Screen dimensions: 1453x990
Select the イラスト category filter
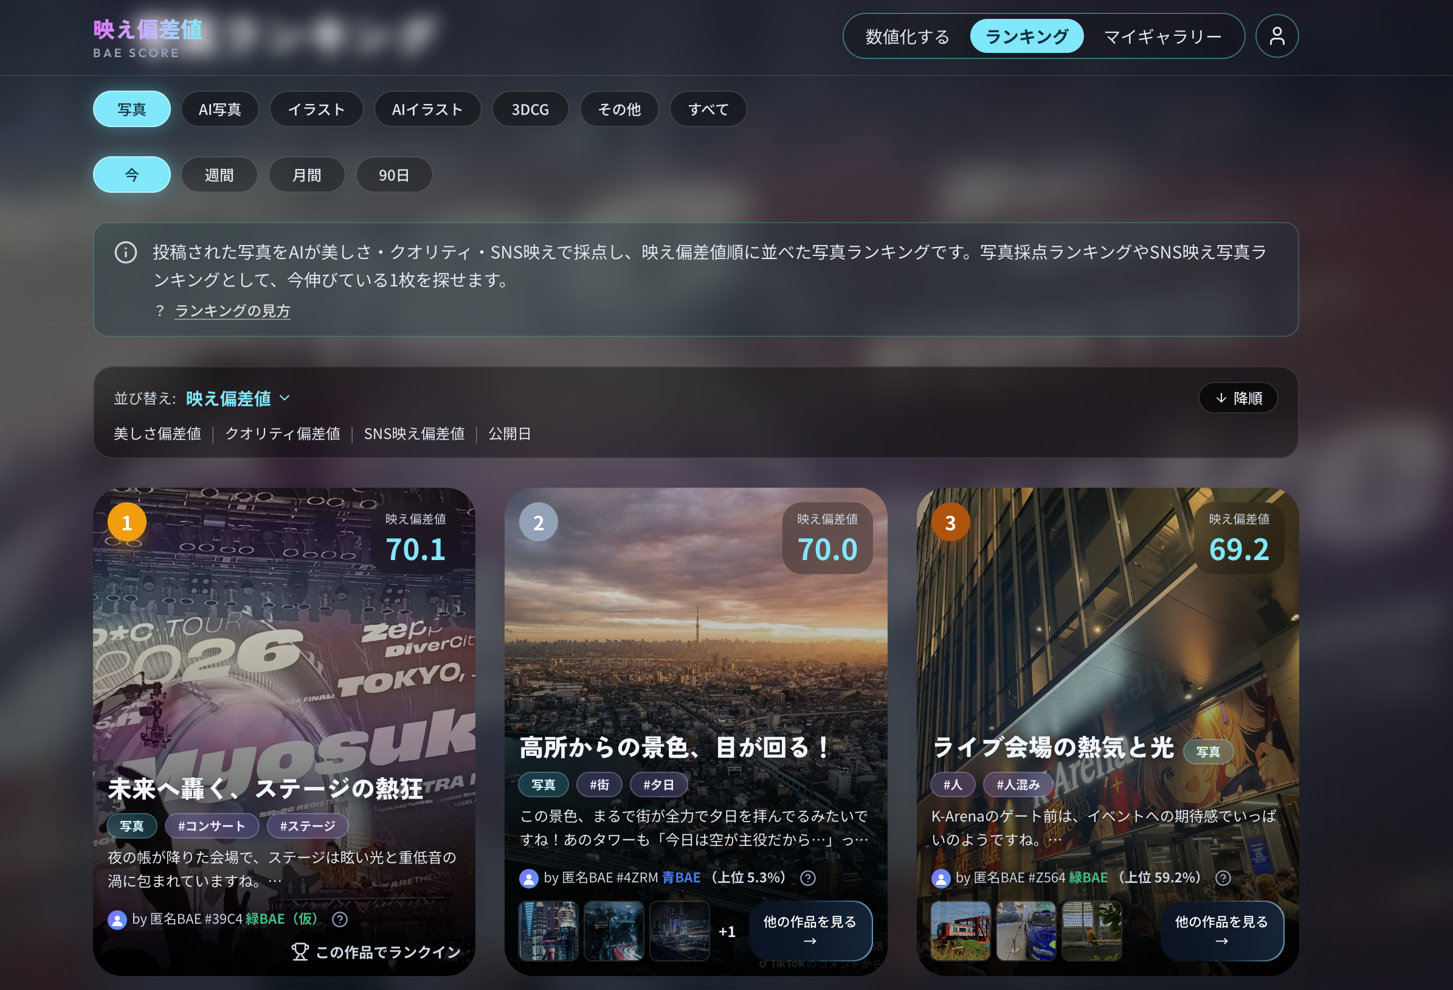pos(316,109)
